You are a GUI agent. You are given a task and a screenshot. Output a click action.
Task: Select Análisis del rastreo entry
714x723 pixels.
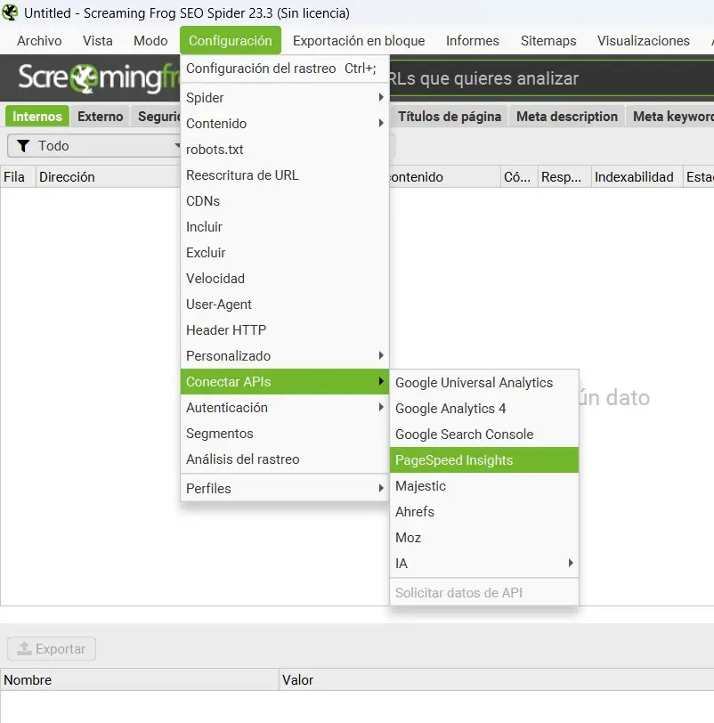(x=285, y=459)
